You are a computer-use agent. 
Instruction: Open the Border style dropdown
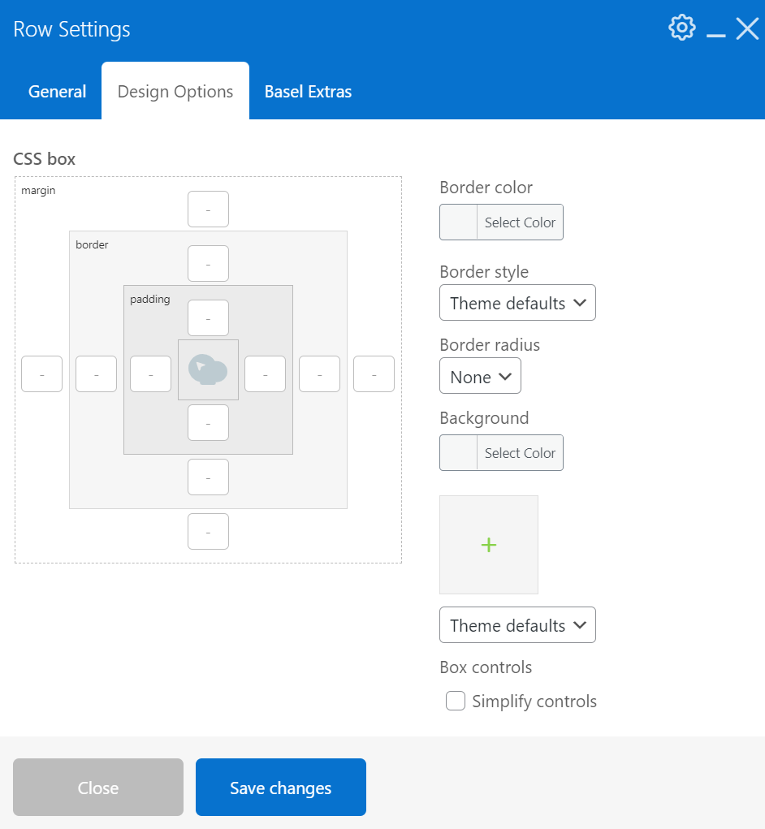click(517, 302)
